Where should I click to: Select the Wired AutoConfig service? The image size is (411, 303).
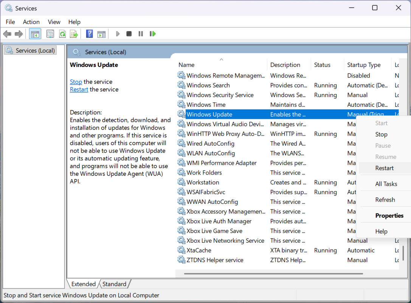coord(266,144)
